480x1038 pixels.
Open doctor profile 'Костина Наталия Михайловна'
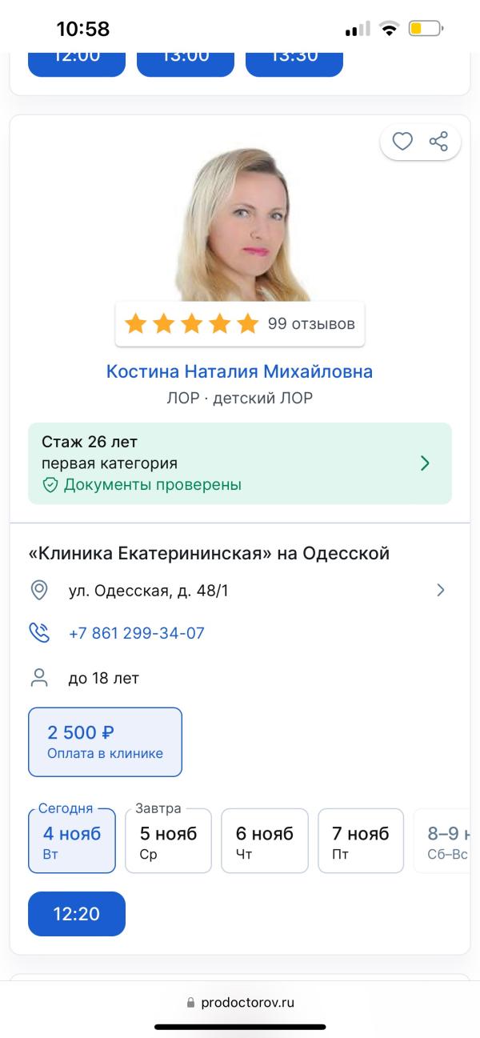pos(240,371)
